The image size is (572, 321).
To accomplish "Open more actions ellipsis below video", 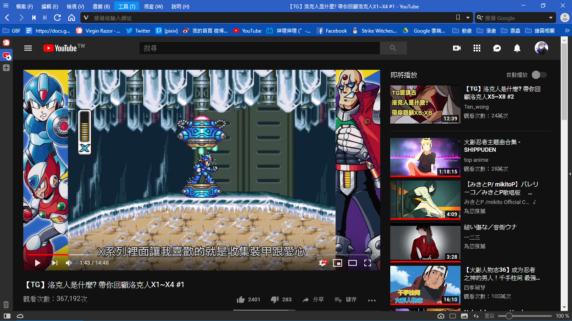I will pos(372,300).
